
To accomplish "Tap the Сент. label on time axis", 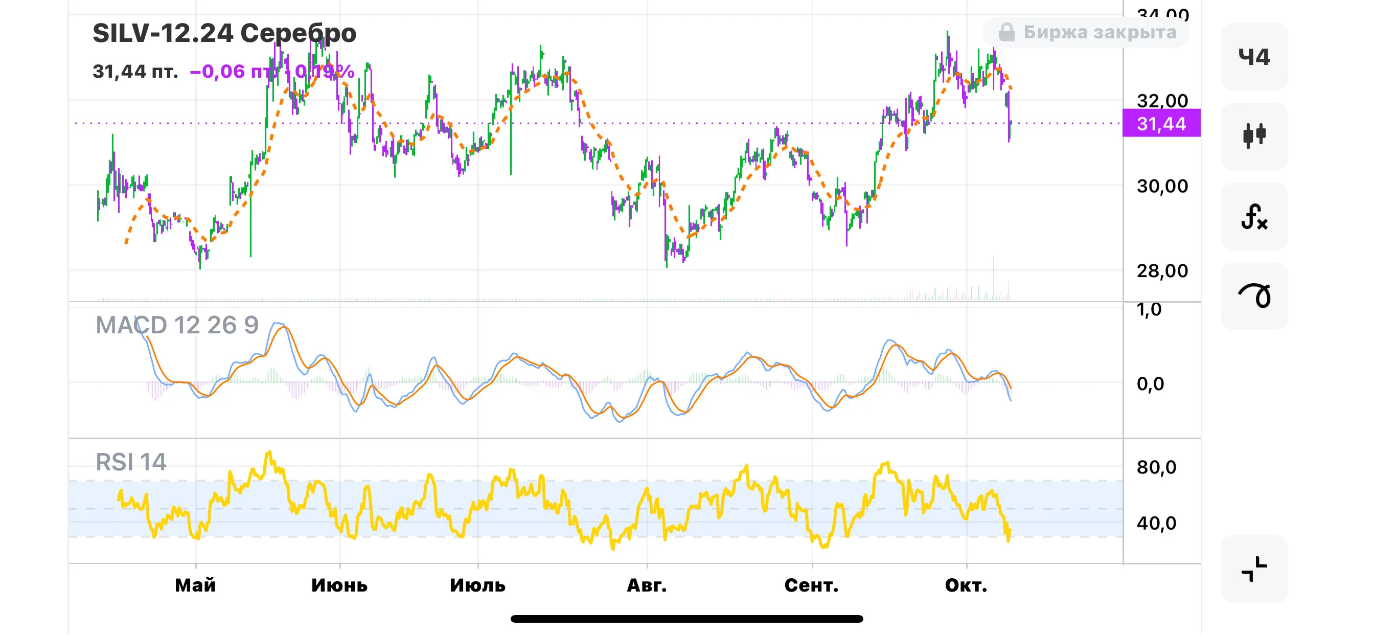I will (x=811, y=585).
